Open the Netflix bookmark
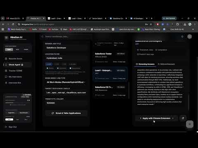Viewport: 198px width, 148px height. tap(33, 29)
